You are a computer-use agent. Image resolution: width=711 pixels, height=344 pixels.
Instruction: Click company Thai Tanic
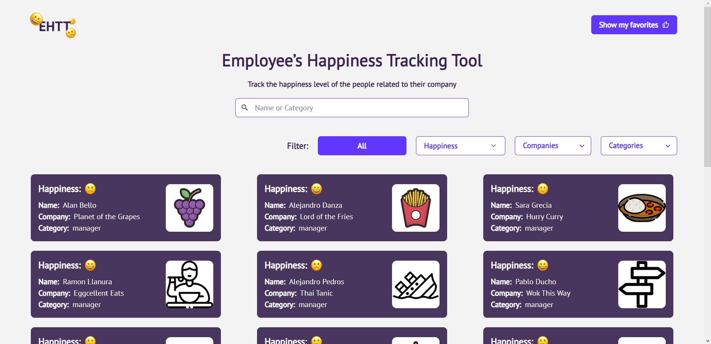[x=316, y=293]
